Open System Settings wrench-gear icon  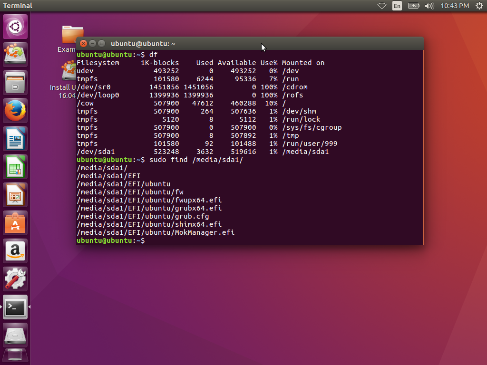[x=15, y=279]
